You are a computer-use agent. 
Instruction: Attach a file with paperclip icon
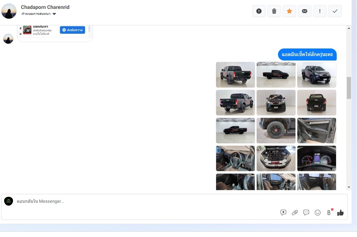click(294, 213)
